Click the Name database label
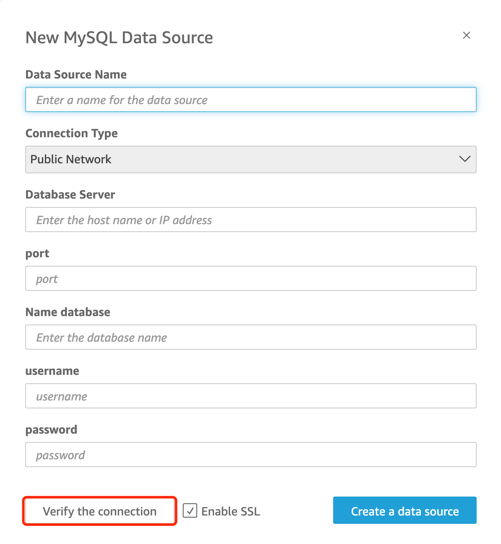 tap(68, 312)
